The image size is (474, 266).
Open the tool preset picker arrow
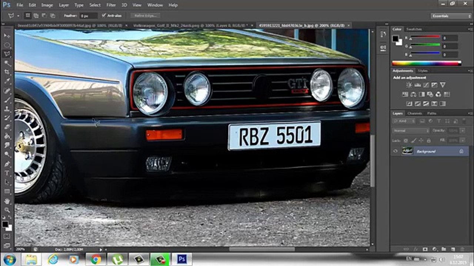pyautogui.click(x=18, y=16)
